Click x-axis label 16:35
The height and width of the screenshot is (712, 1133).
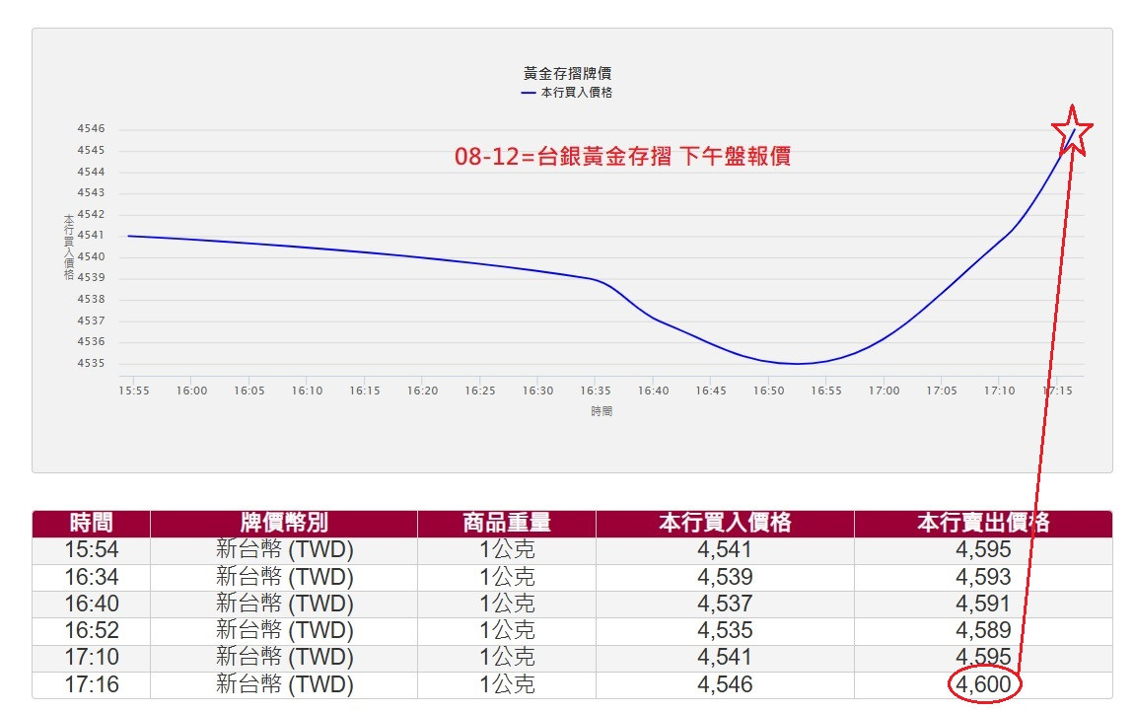(596, 391)
